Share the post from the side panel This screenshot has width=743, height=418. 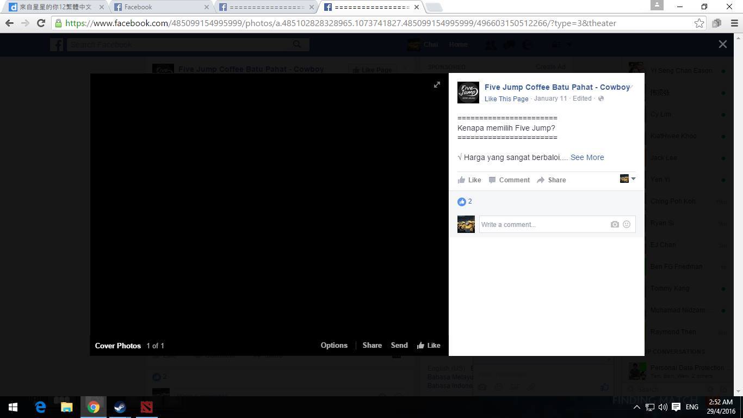click(x=552, y=180)
